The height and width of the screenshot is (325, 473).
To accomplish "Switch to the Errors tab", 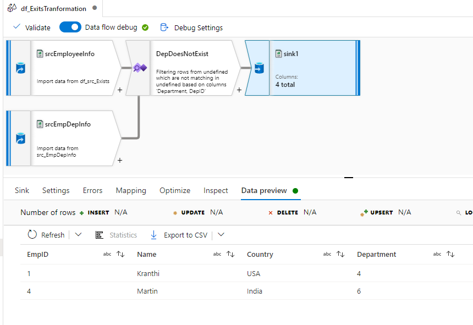I will click(x=92, y=190).
